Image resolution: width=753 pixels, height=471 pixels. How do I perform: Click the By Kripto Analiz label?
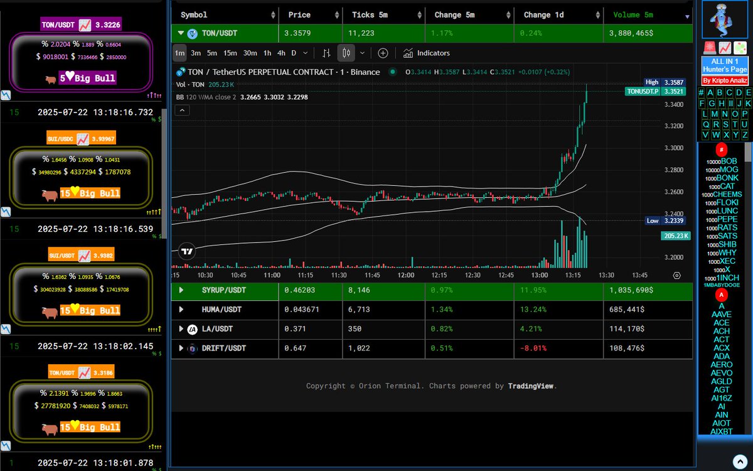tap(724, 80)
